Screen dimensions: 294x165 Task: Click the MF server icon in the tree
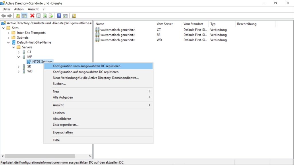pyautogui.click(x=24, y=57)
